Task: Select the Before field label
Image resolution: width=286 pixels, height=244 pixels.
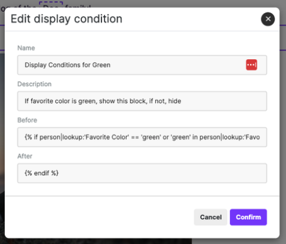Action: click(x=27, y=120)
